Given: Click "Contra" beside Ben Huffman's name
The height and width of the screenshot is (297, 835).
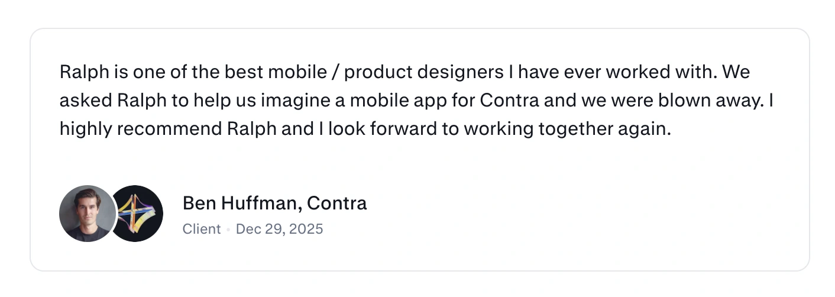Looking at the screenshot, I should point(337,204).
